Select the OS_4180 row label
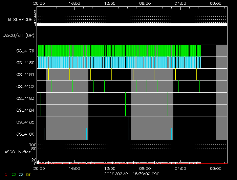Viewport: 237px width, 180px height. click(x=25, y=63)
